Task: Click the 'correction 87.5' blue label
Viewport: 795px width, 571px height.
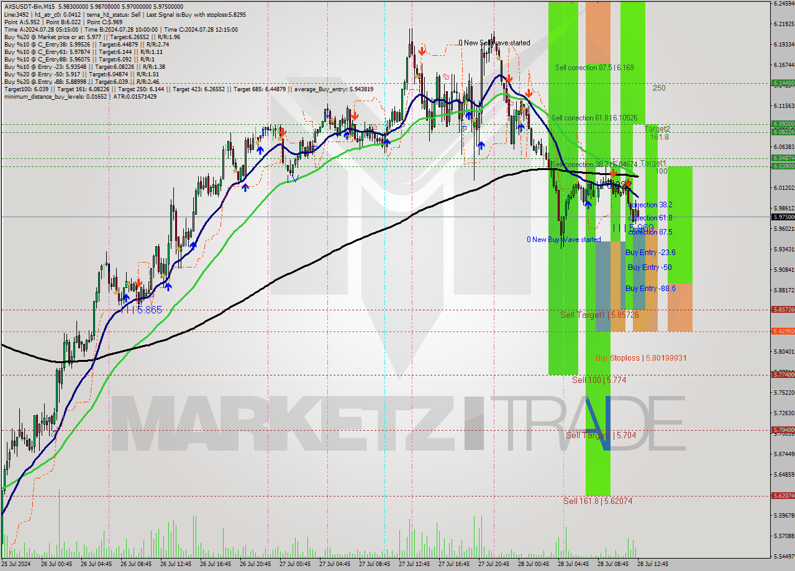Action: coord(650,232)
